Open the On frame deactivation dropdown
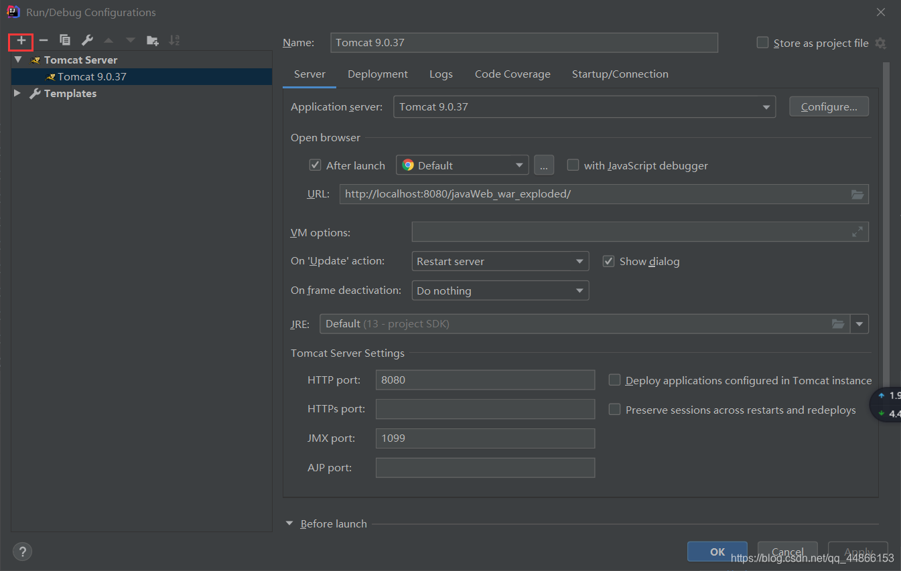The image size is (901, 571). [500, 291]
